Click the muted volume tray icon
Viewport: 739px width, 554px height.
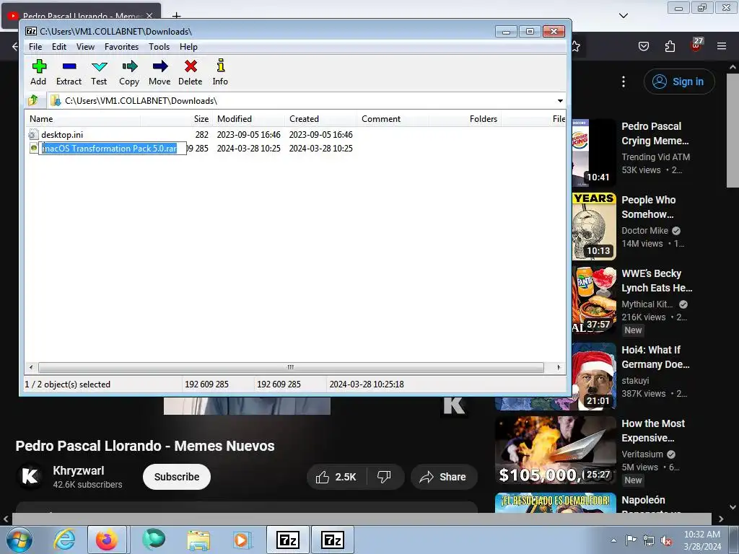(x=666, y=540)
